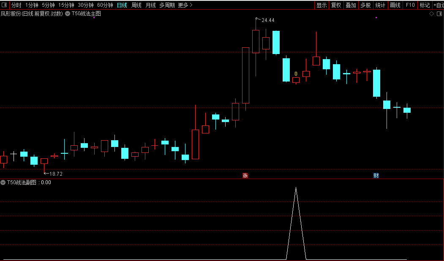This screenshot has width=444, height=261.
Task: Switch to the 分时 chart
Action: (x=16, y=5)
